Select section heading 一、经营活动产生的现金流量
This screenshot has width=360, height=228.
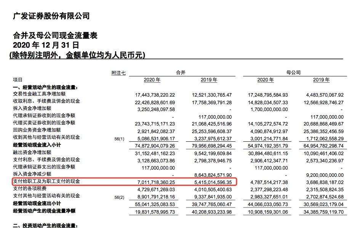pos(45,87)
